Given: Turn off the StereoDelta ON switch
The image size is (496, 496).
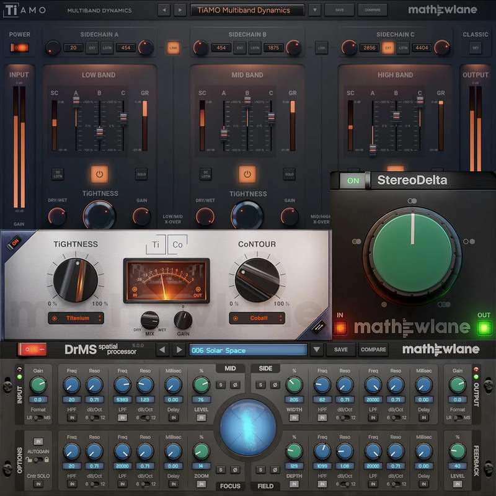Looking at the screenshot, I should [353, 180].
